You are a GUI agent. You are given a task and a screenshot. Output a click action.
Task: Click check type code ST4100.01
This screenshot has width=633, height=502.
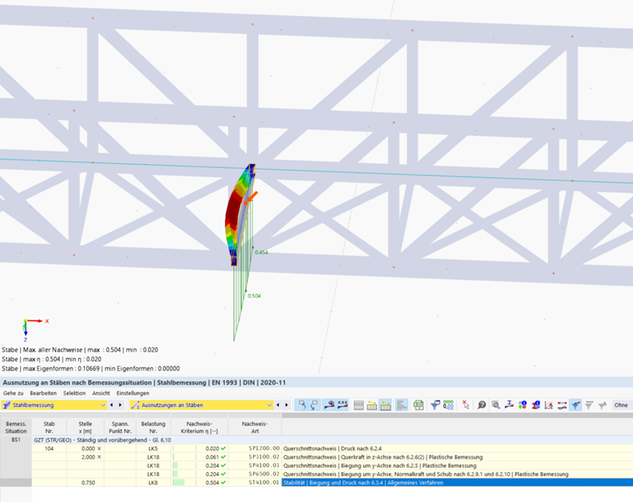[264, 483]
